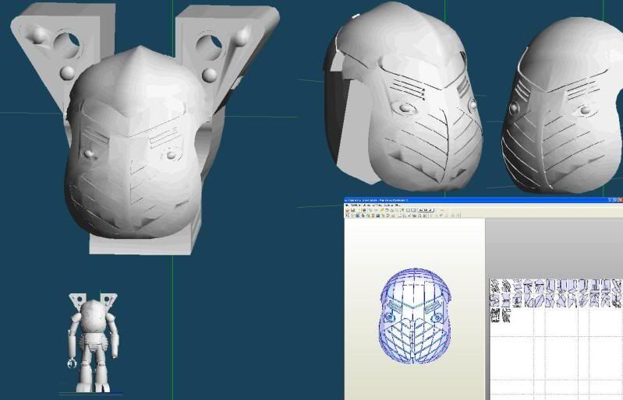This screenshot has width=623, height=400.
Task: Click the Pepakura Designer window title bar
Action: click(x=475, y=200)
